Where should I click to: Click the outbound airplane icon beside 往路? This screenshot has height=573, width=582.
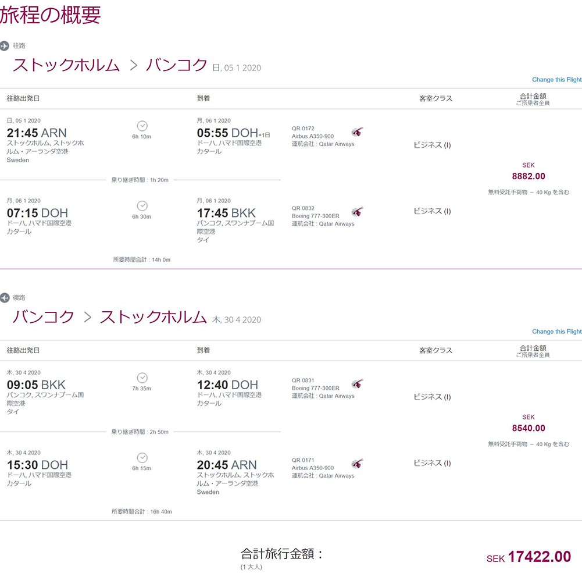(4, 46)
